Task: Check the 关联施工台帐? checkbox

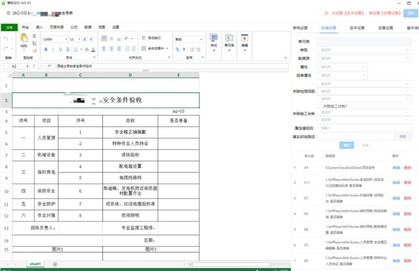Action: point(319,106)
